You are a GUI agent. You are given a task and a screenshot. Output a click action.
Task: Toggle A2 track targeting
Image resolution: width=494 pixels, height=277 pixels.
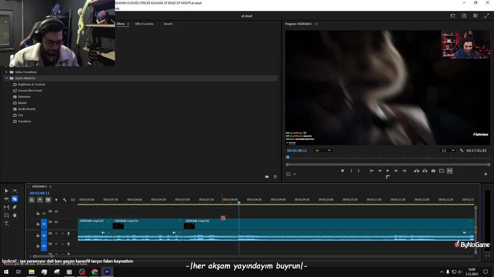pyautogui.click(x=44, y=246)
